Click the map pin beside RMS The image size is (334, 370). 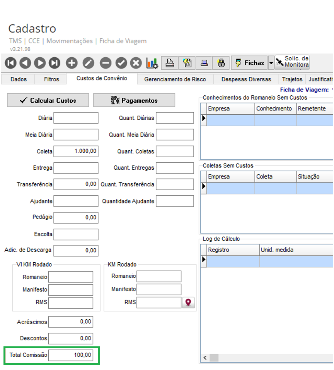[x=188, y=303]
